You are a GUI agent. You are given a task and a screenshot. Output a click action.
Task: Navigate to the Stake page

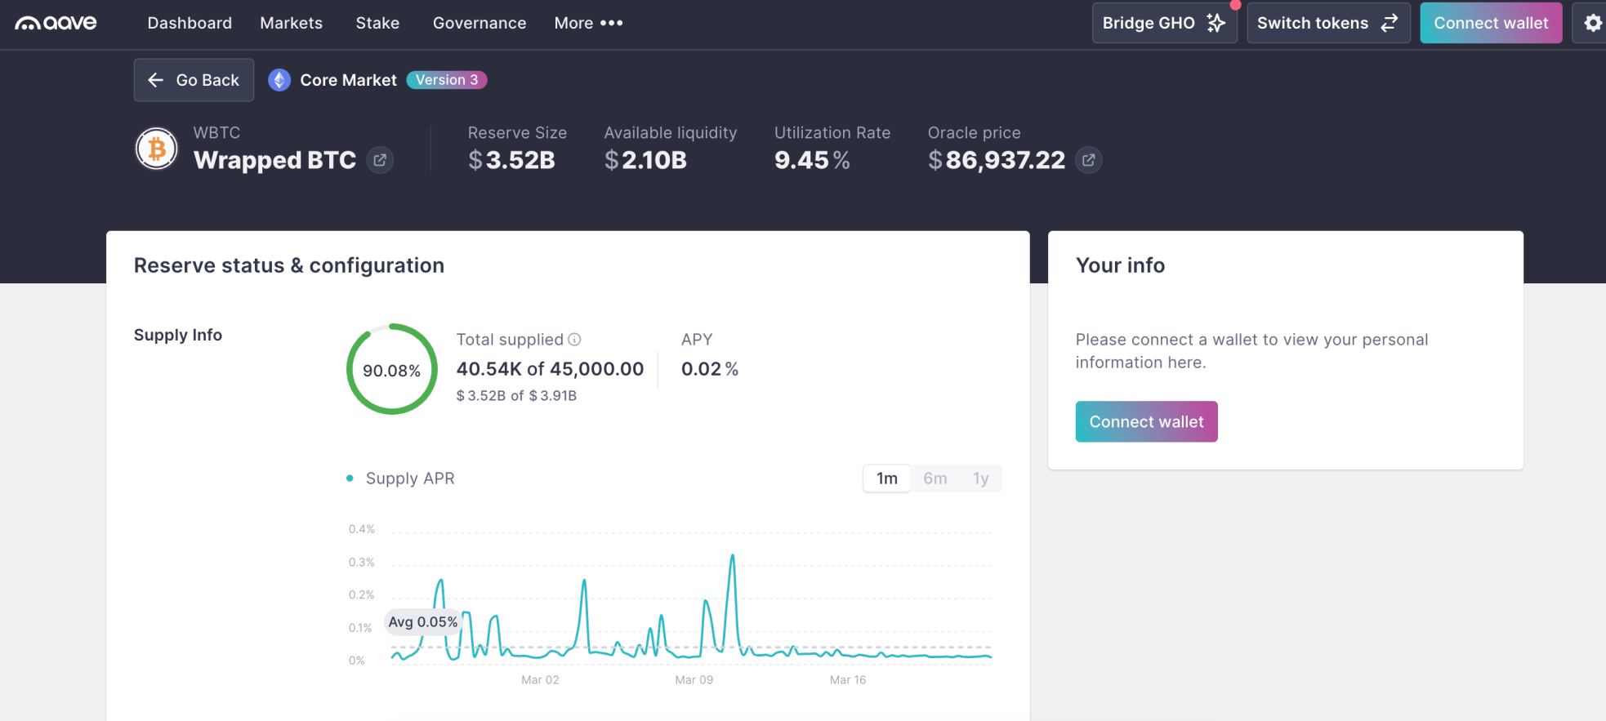tap(377, 23)
